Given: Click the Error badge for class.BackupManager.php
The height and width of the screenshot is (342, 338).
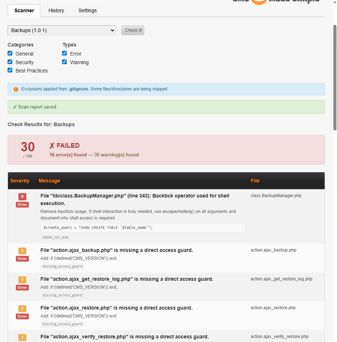Looking at the screenshot, I should pos(22,205).
